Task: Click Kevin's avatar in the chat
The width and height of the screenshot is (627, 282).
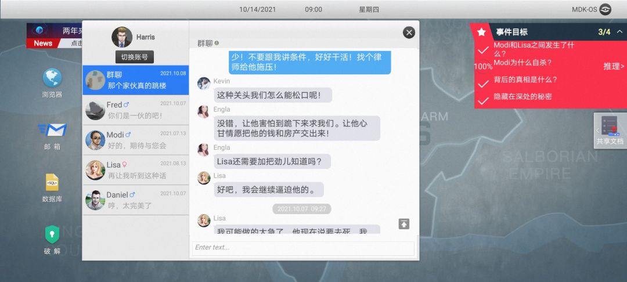Action: tap(204, 84)
